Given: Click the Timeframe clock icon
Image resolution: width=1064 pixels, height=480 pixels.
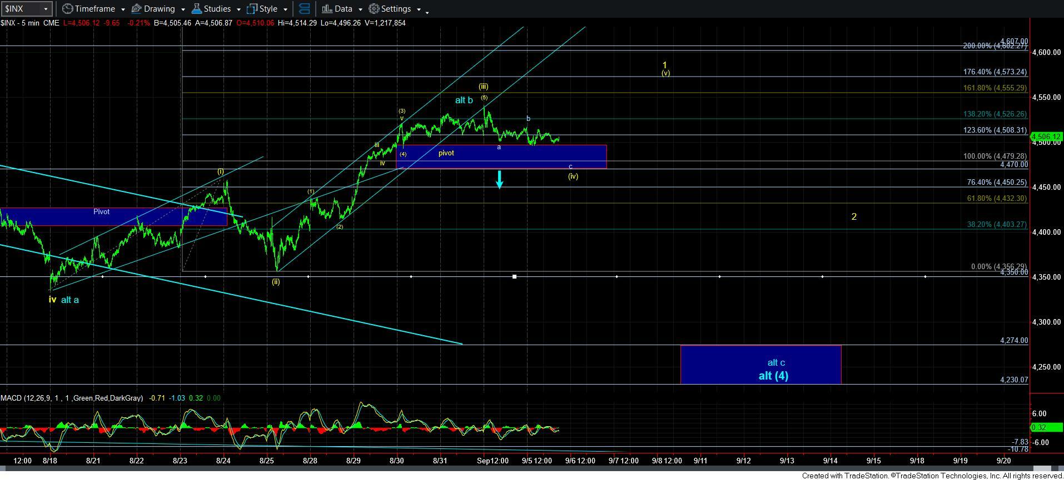Looking at the screenshot, I should tap(67, 9).
